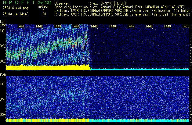Select the 1448 time marker

click(149, 26)
